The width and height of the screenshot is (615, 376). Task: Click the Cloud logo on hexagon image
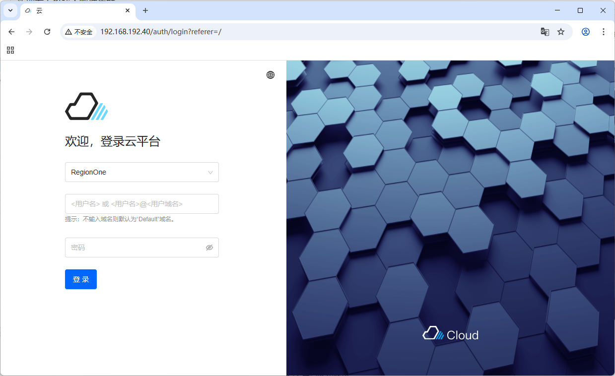click(451, 334)
